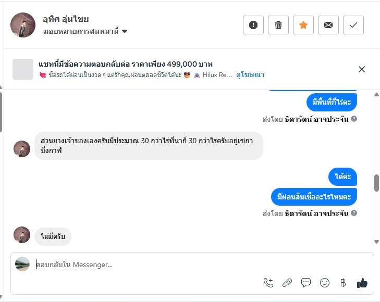
Task: Attach a file with the paperclip icon
Action: (x=287, y=283)
